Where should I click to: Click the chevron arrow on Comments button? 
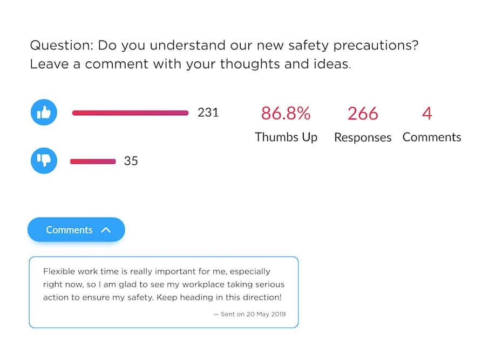click(106, 230)
